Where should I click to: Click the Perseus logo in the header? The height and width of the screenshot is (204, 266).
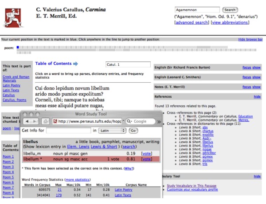(13, 17)
